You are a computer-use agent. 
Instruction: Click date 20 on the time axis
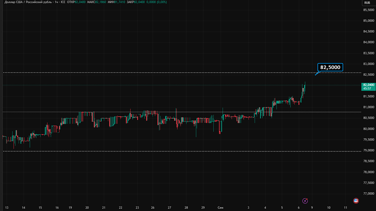(x=87, y=208)
